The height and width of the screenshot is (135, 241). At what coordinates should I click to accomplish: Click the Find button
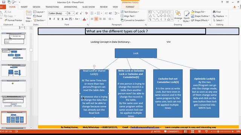[217, 12]
